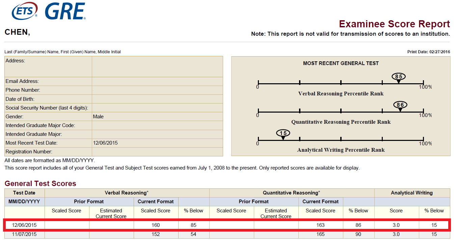
Task: Click the 54 percent below value
Action: 193,234
